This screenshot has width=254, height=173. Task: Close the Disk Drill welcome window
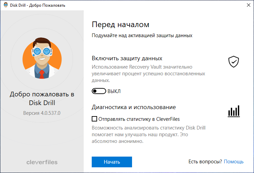249,5
